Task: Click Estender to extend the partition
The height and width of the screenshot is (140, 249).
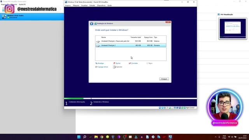Action: tap(117, 67)
